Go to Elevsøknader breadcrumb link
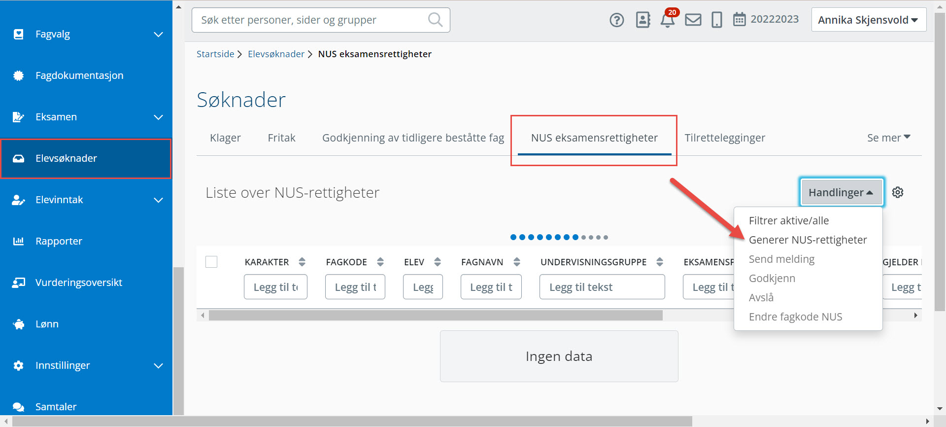Viewport: 946px width, 427px height. 276,54
